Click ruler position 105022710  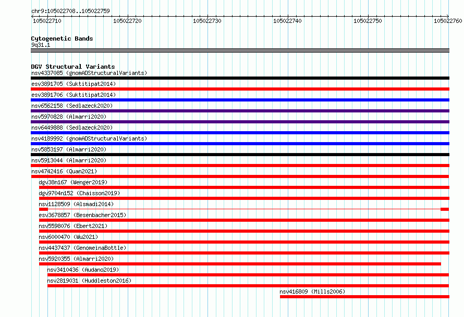[47, 21]
